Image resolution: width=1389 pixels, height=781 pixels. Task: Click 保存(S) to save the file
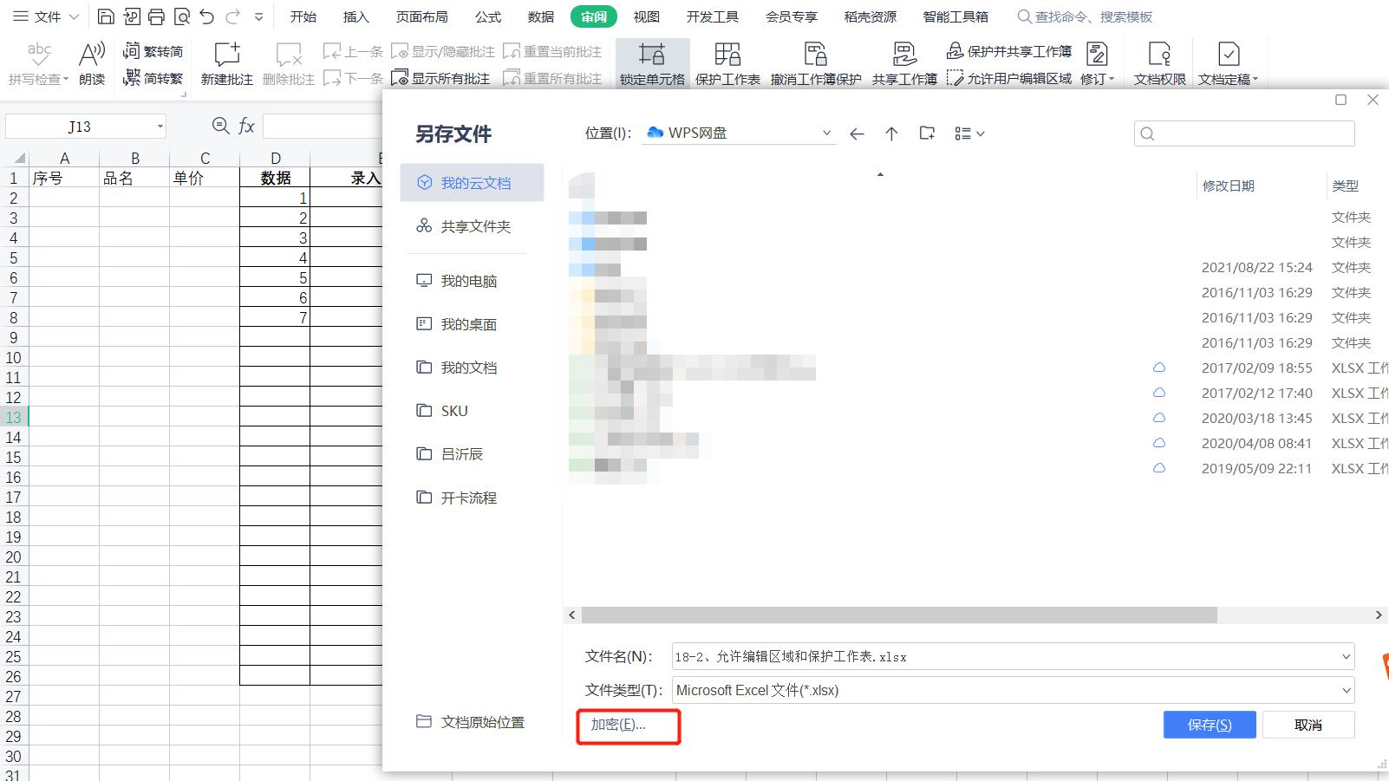click(x=1210, y=725)
